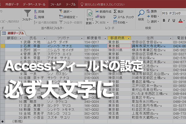This screenshot has width=186, height=124.
Task: Toggle Underline formatting button
Action: pyautogui.click(x=174, y=20)
